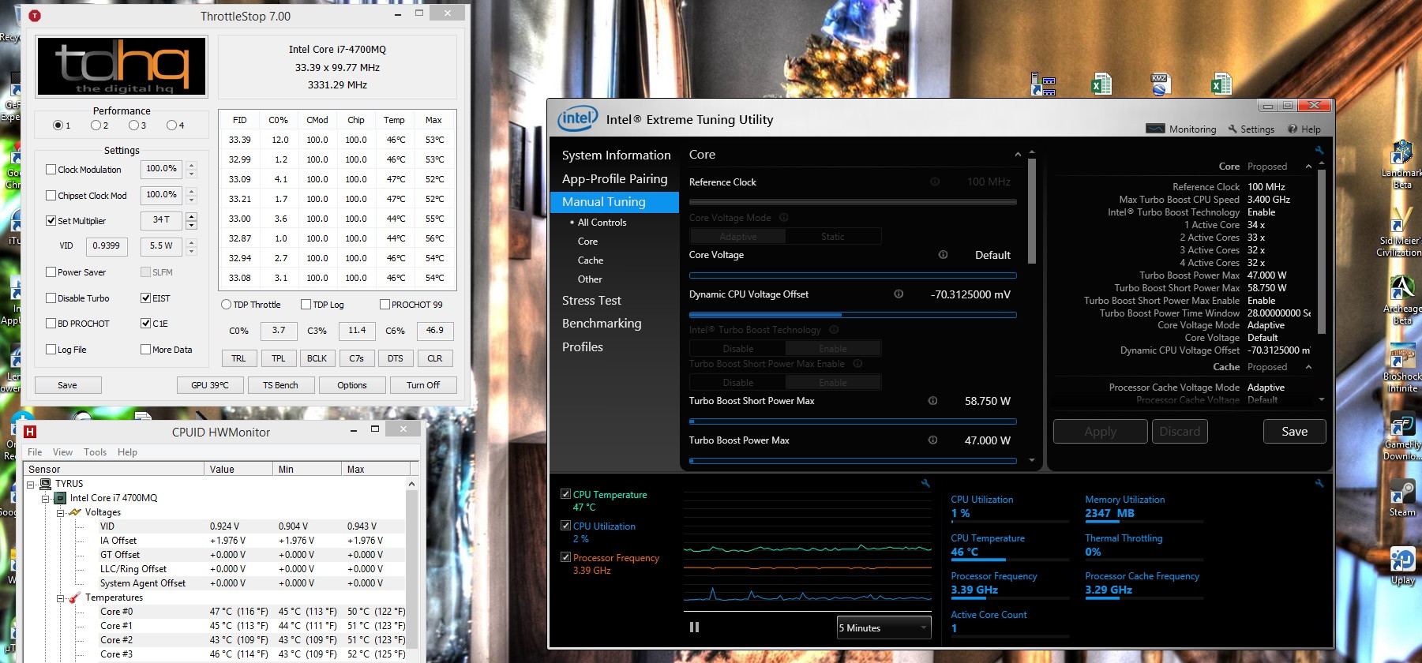Collapse the Voltages tree node
Screen dimensions: 1422x663
(61, 513)
